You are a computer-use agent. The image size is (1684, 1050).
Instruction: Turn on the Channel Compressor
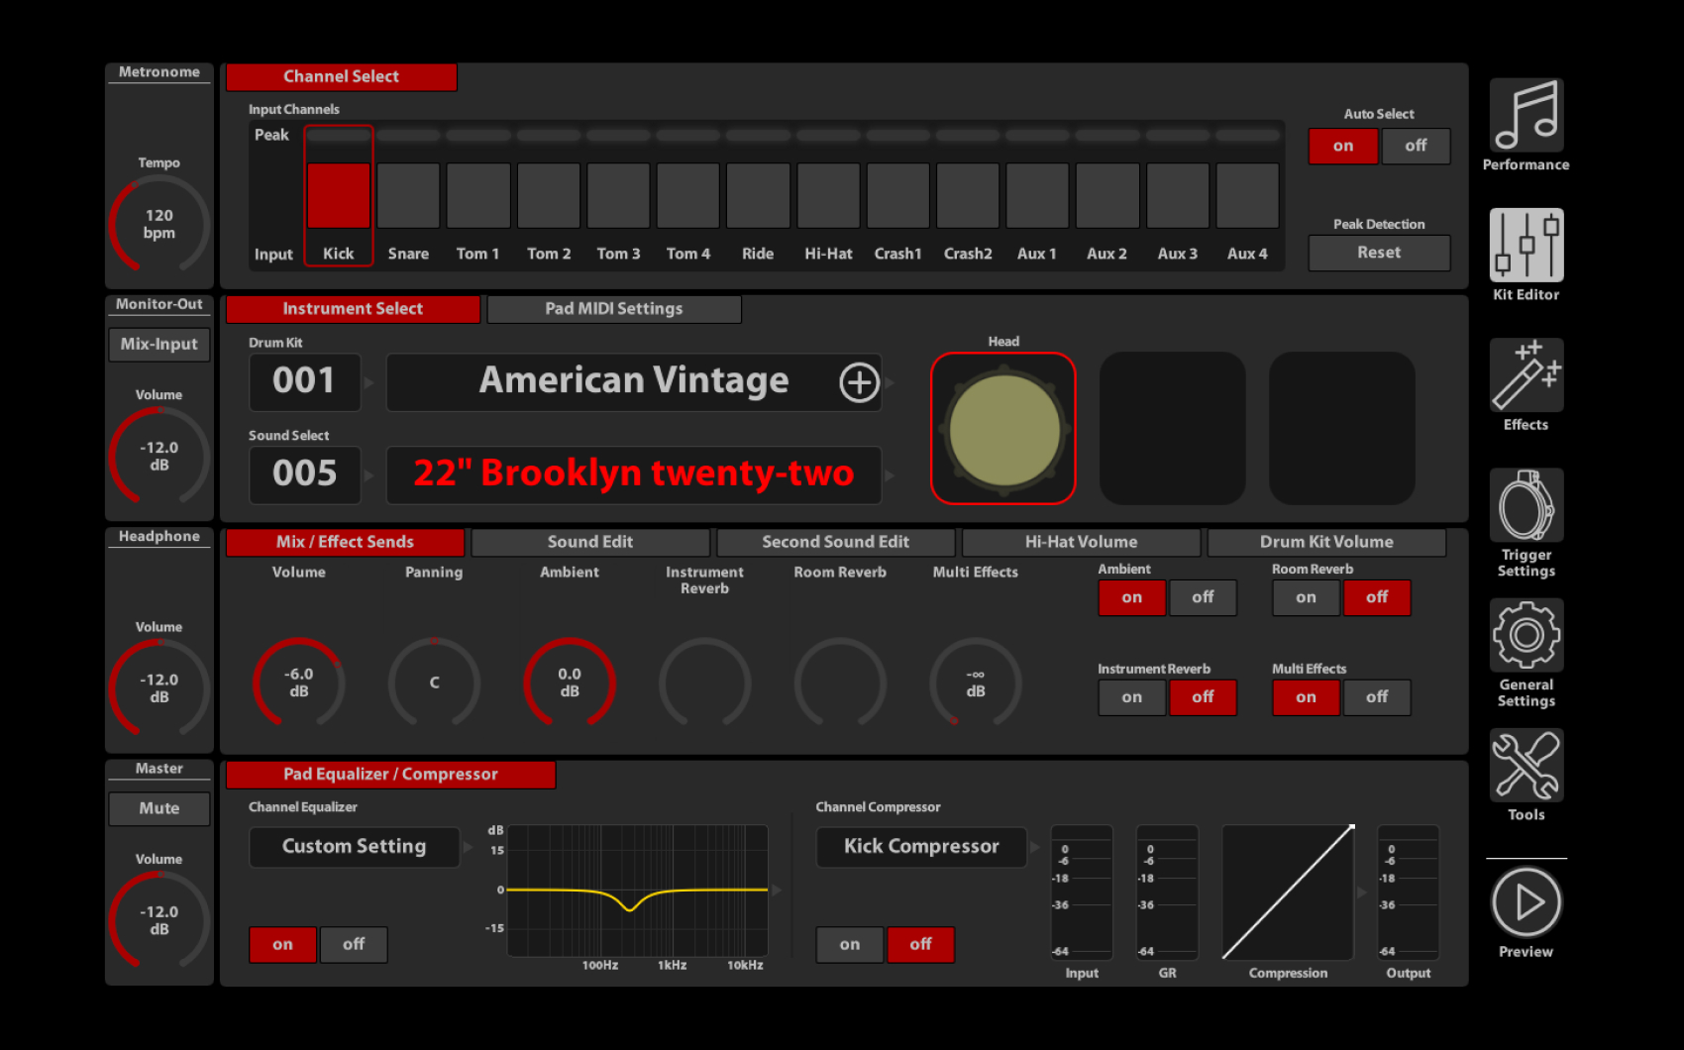(848, 944)
